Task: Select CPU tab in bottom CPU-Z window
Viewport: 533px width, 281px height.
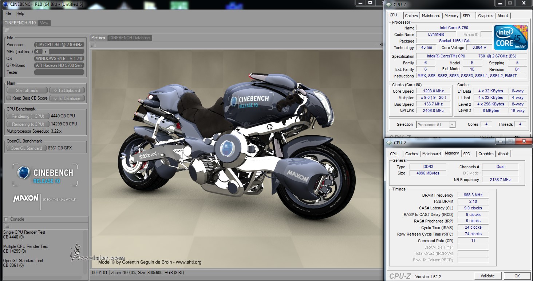Action: 394,154
